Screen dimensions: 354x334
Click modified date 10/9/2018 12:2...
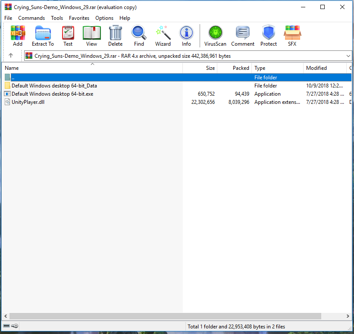pyautogui.click(x=324, y=86)
